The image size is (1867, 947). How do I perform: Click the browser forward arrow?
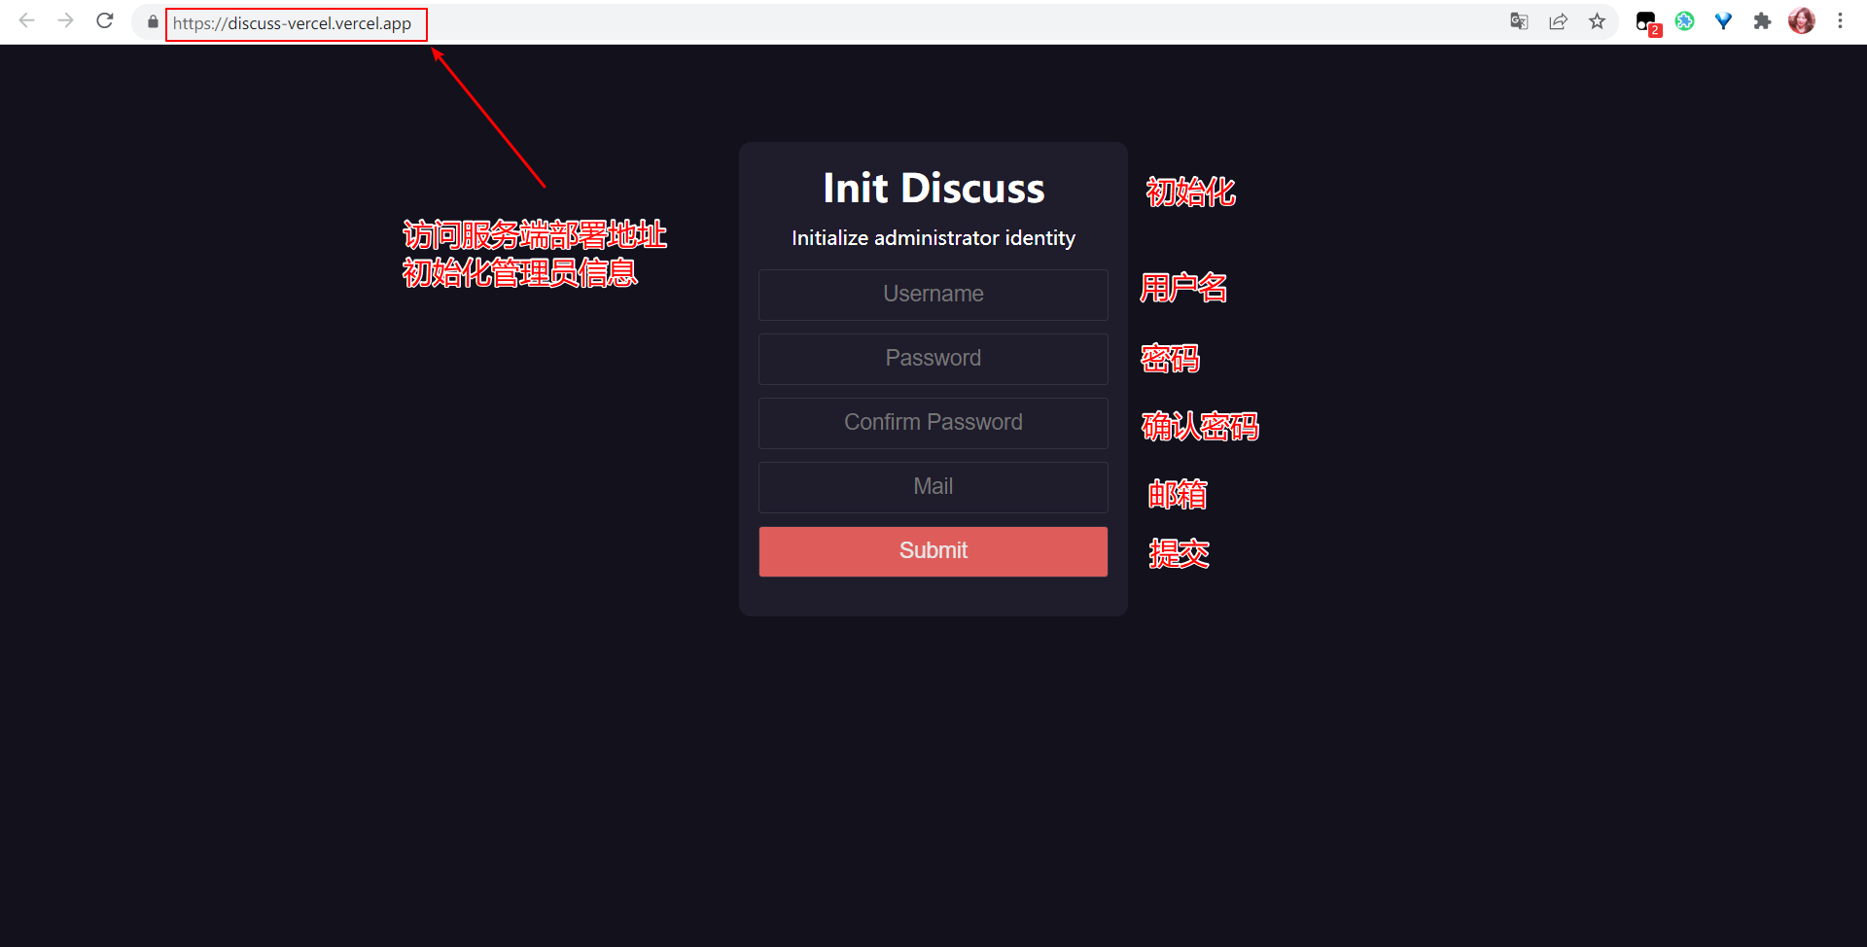coord(66,21)
